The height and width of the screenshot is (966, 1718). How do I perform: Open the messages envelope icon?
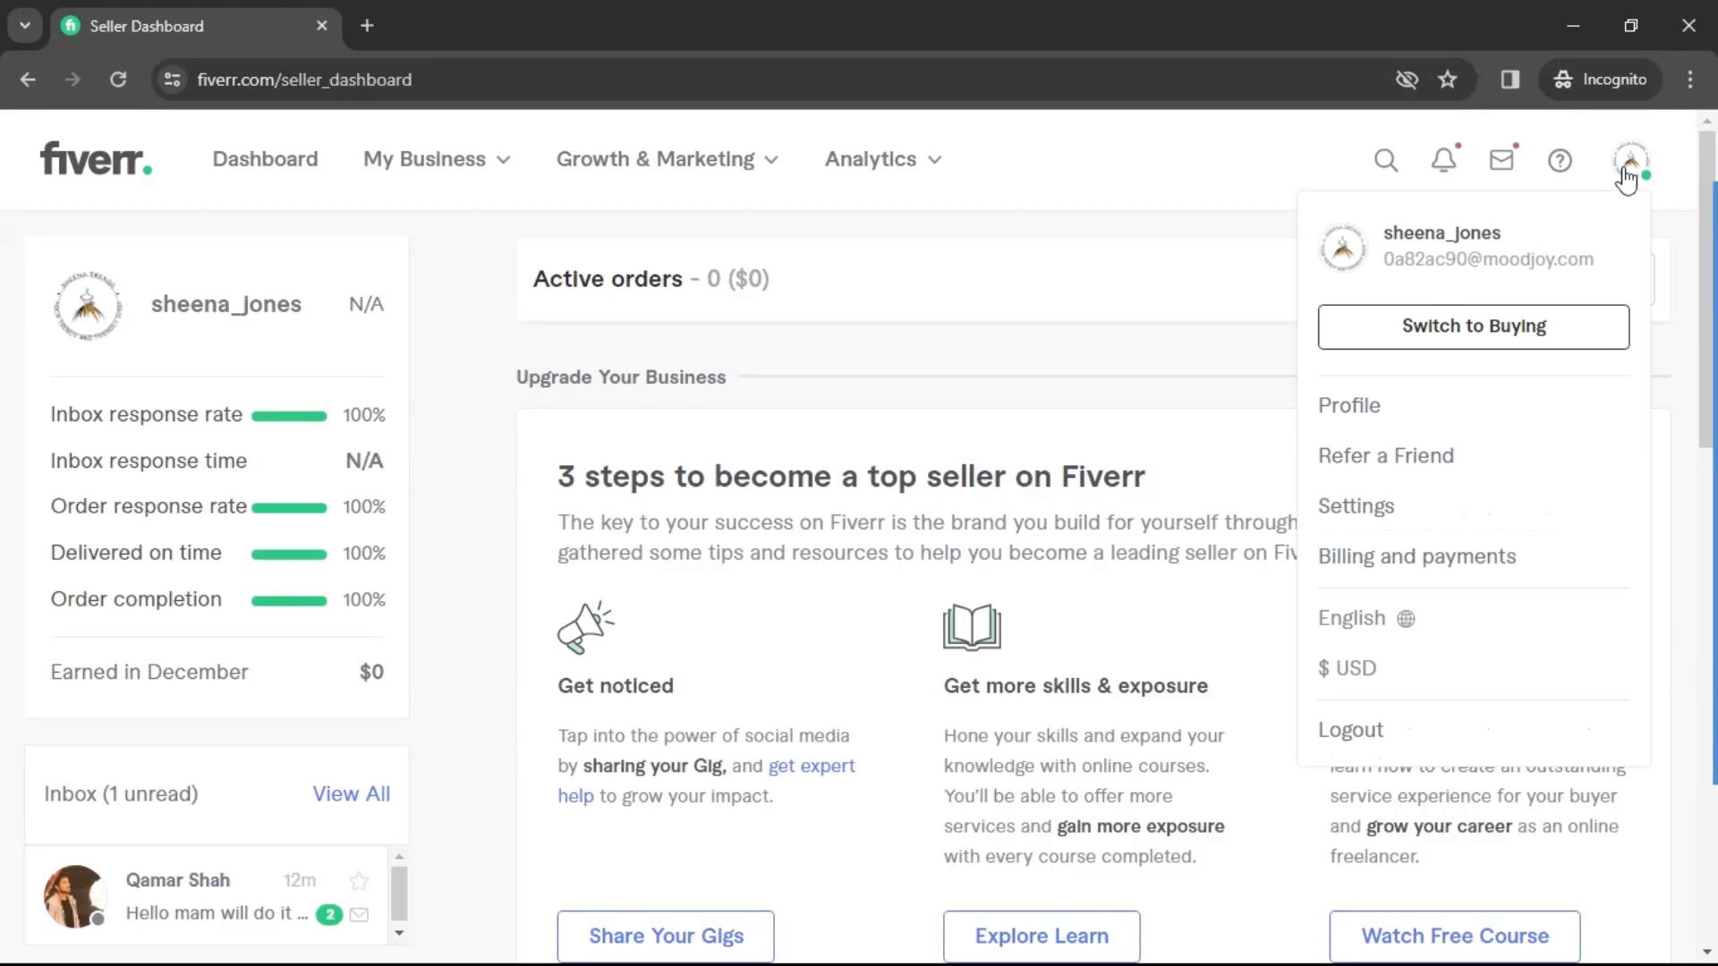pos(1502,159)
